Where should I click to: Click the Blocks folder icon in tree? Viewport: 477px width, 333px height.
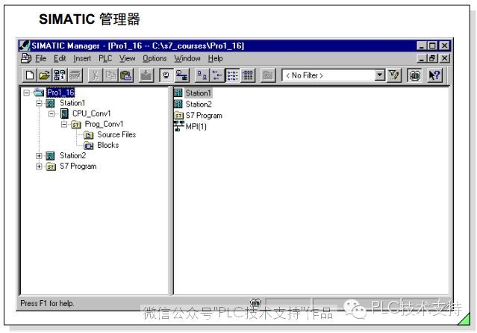pyautogui.click(x=89, y=146)
